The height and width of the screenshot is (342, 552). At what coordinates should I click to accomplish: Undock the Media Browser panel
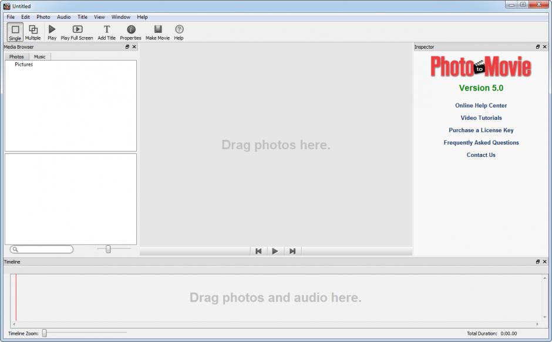(x=127, y=47)
